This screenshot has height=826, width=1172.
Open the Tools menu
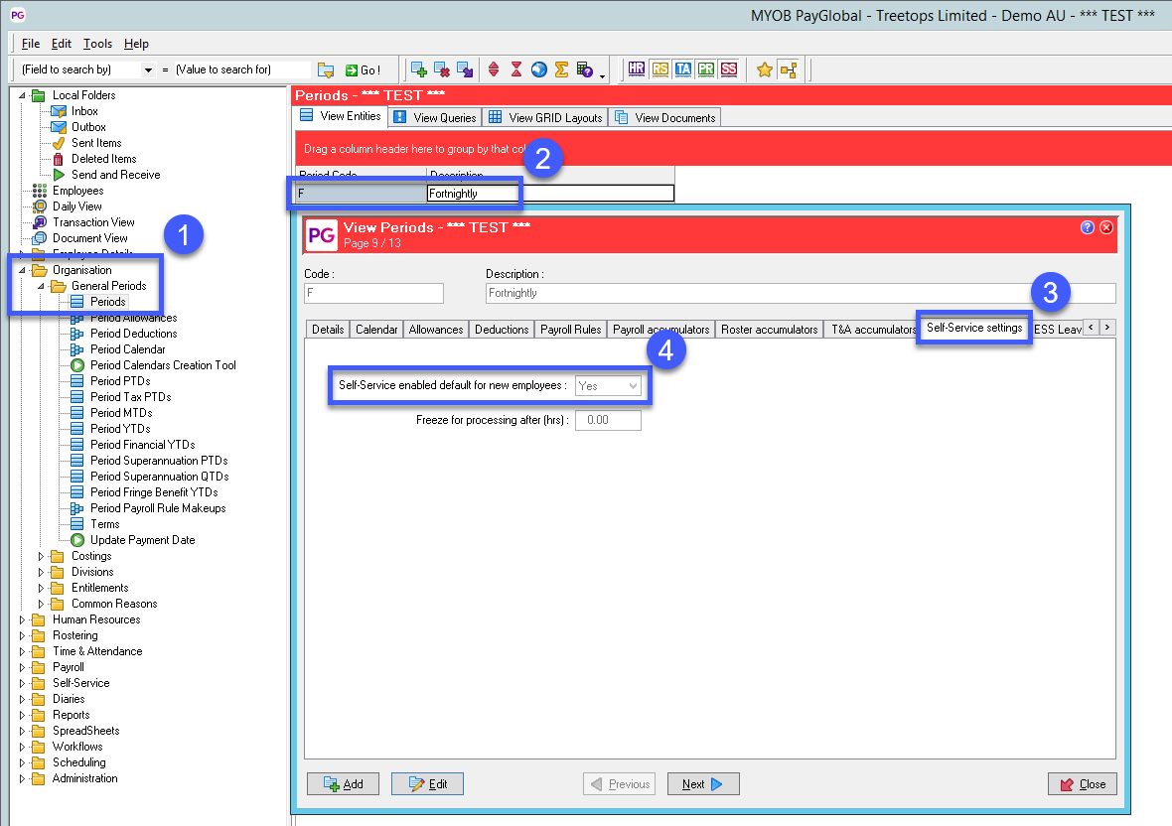(97, 44)
